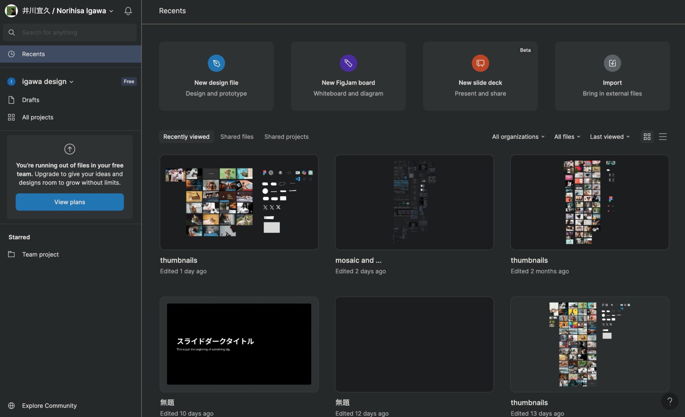Click the grid view toggle icon

point(647,136)
